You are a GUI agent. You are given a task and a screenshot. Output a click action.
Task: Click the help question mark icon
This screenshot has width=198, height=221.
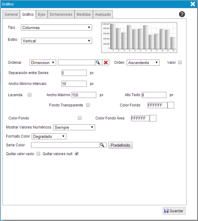pyautogui.click(x=182, y=14)
